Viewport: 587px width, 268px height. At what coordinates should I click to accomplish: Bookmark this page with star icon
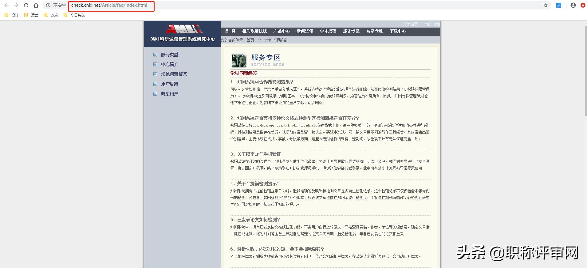(546, 5)
